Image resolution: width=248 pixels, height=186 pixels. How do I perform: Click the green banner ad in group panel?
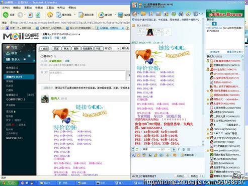click(225, 14)
